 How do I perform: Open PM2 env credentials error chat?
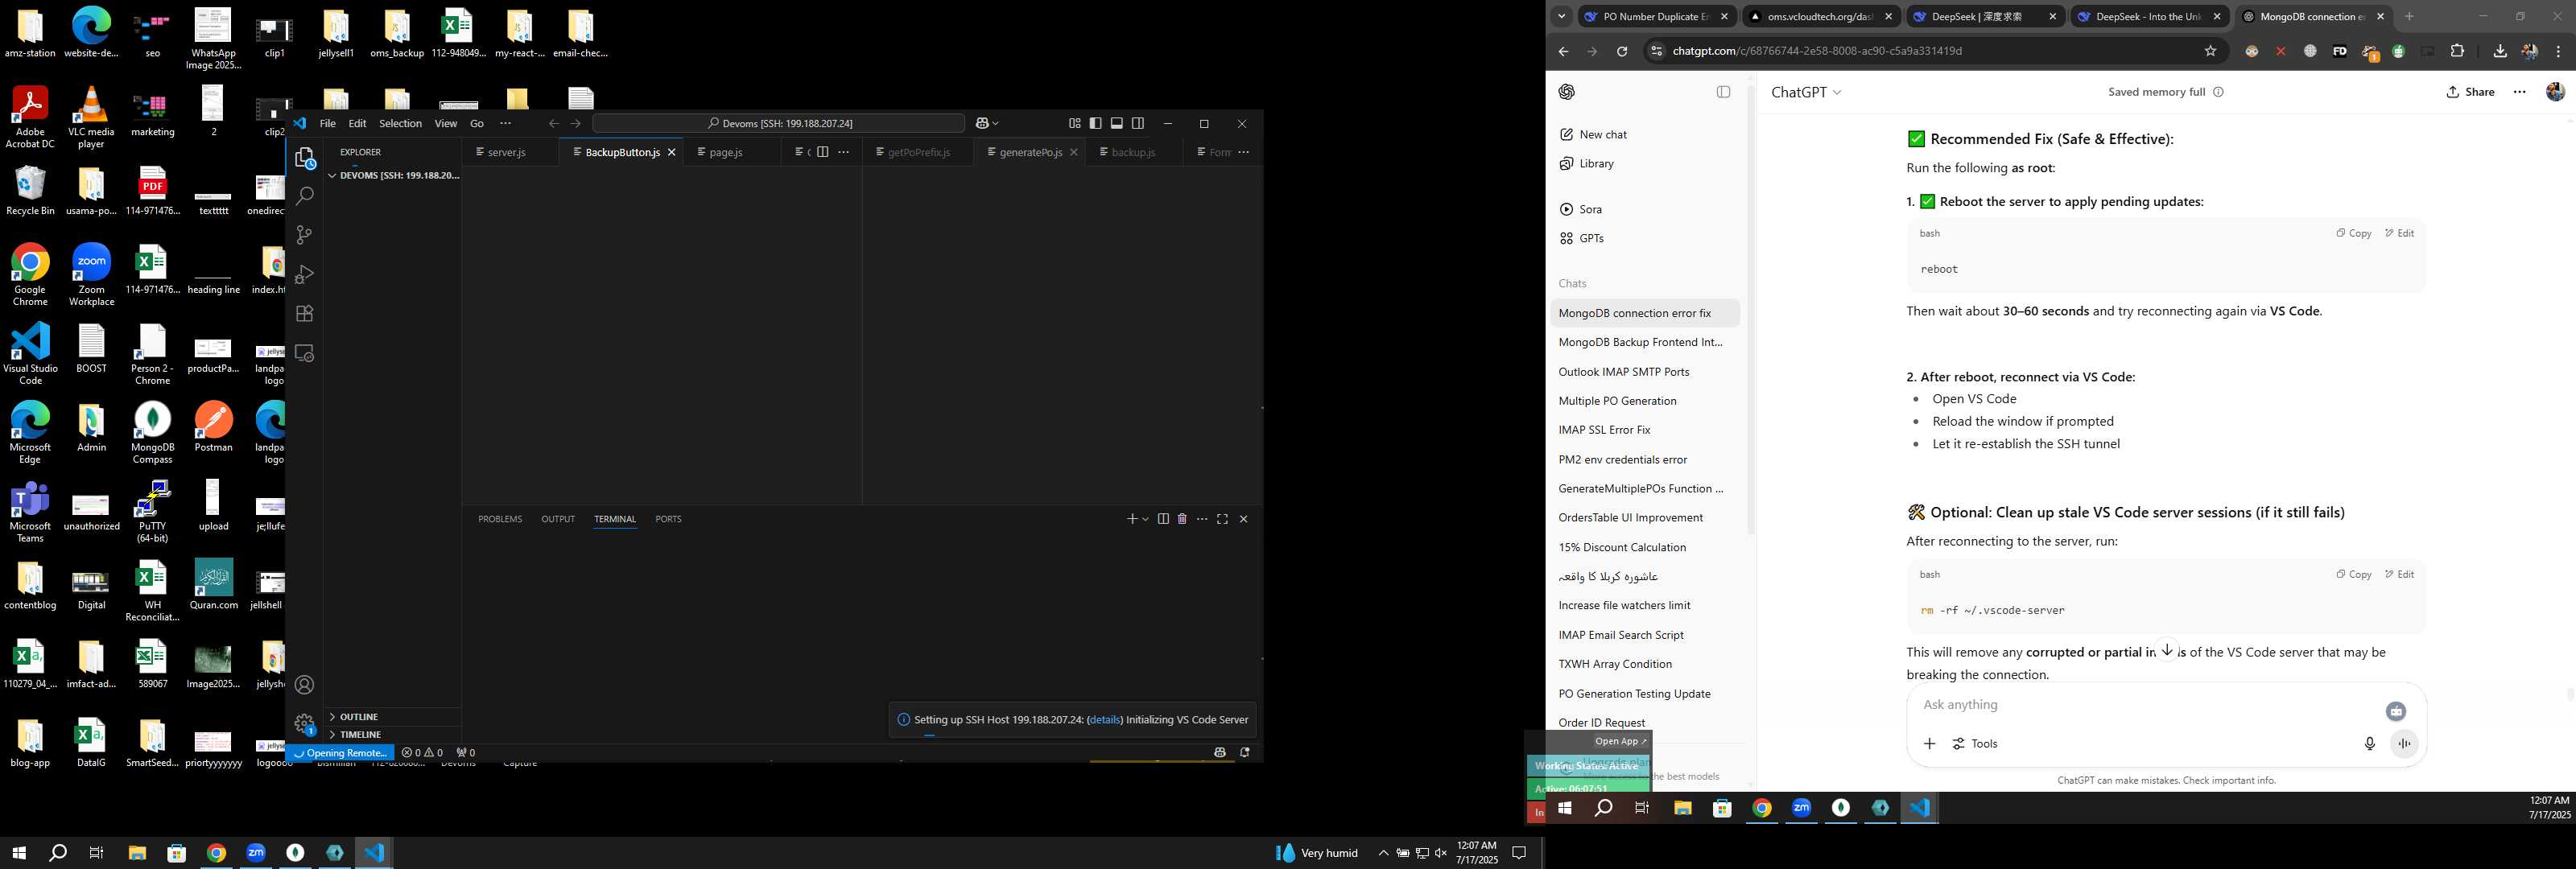click(x=1644, y=460)
